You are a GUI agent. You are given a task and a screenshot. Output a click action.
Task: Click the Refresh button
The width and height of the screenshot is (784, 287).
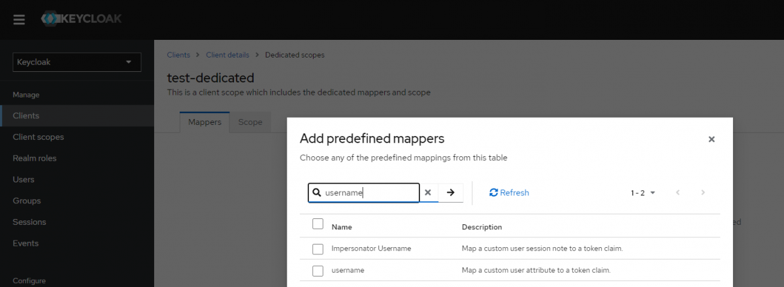[x=509, y=193]
